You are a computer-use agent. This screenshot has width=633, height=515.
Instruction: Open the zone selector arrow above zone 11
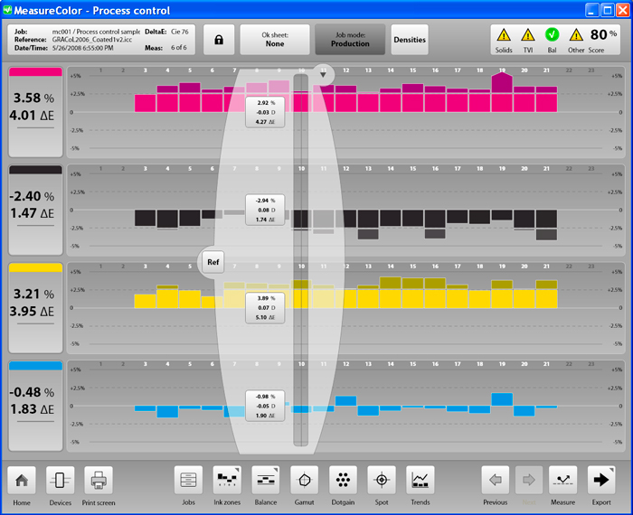323,74
